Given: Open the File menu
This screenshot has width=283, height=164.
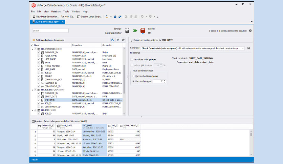Looking at the screenshot, I should tap(33, 12).
